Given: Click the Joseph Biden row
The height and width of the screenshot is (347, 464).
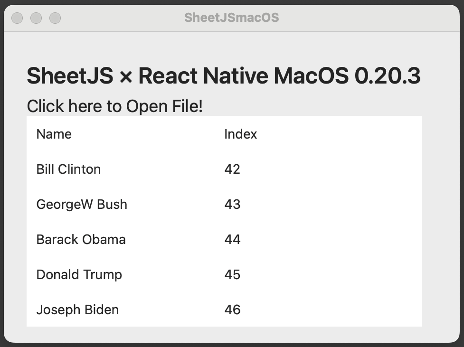Looking at the screenshot, I should (x=77, y=309).
